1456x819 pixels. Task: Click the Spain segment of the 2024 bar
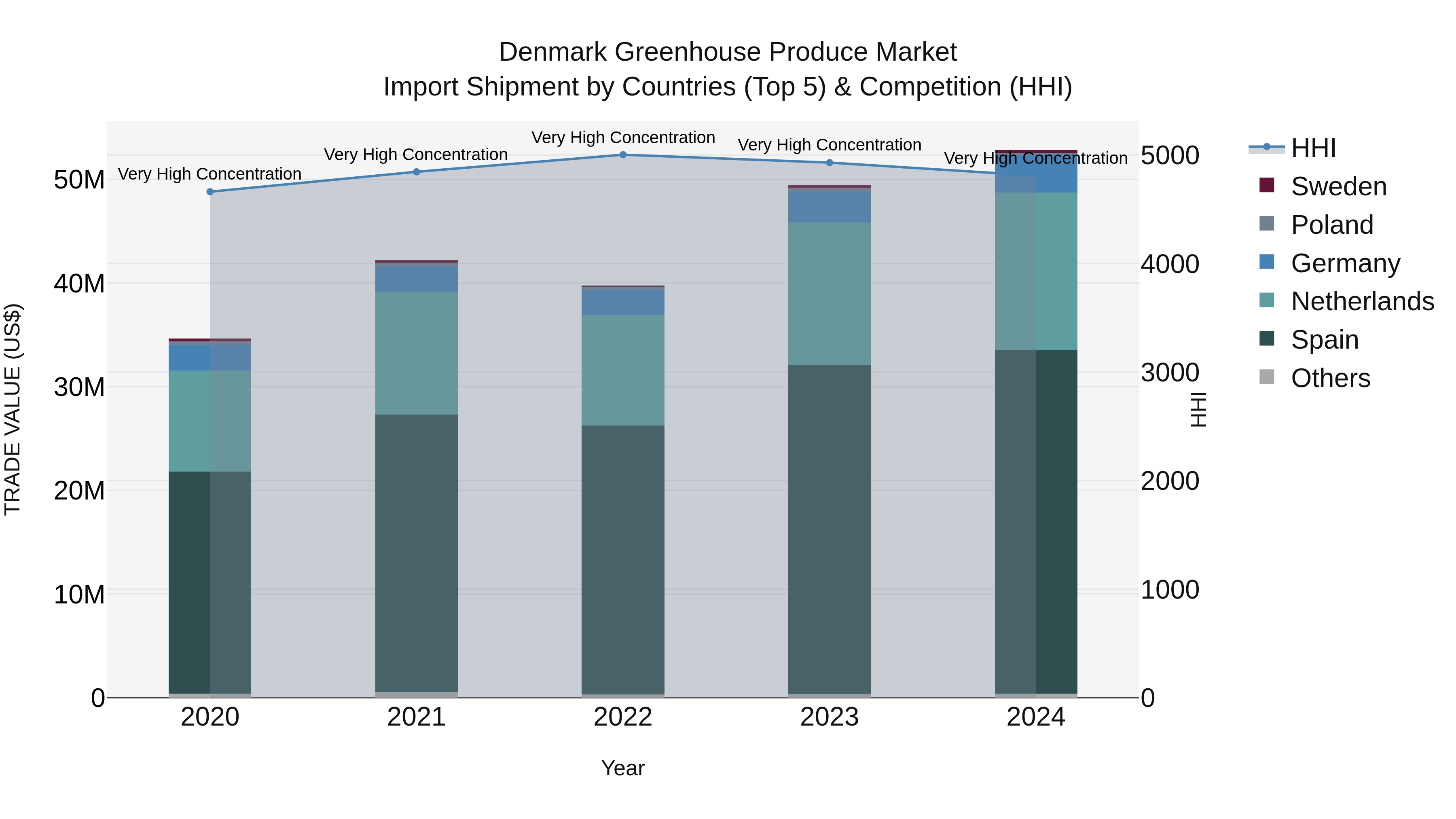coord(1036,522)
